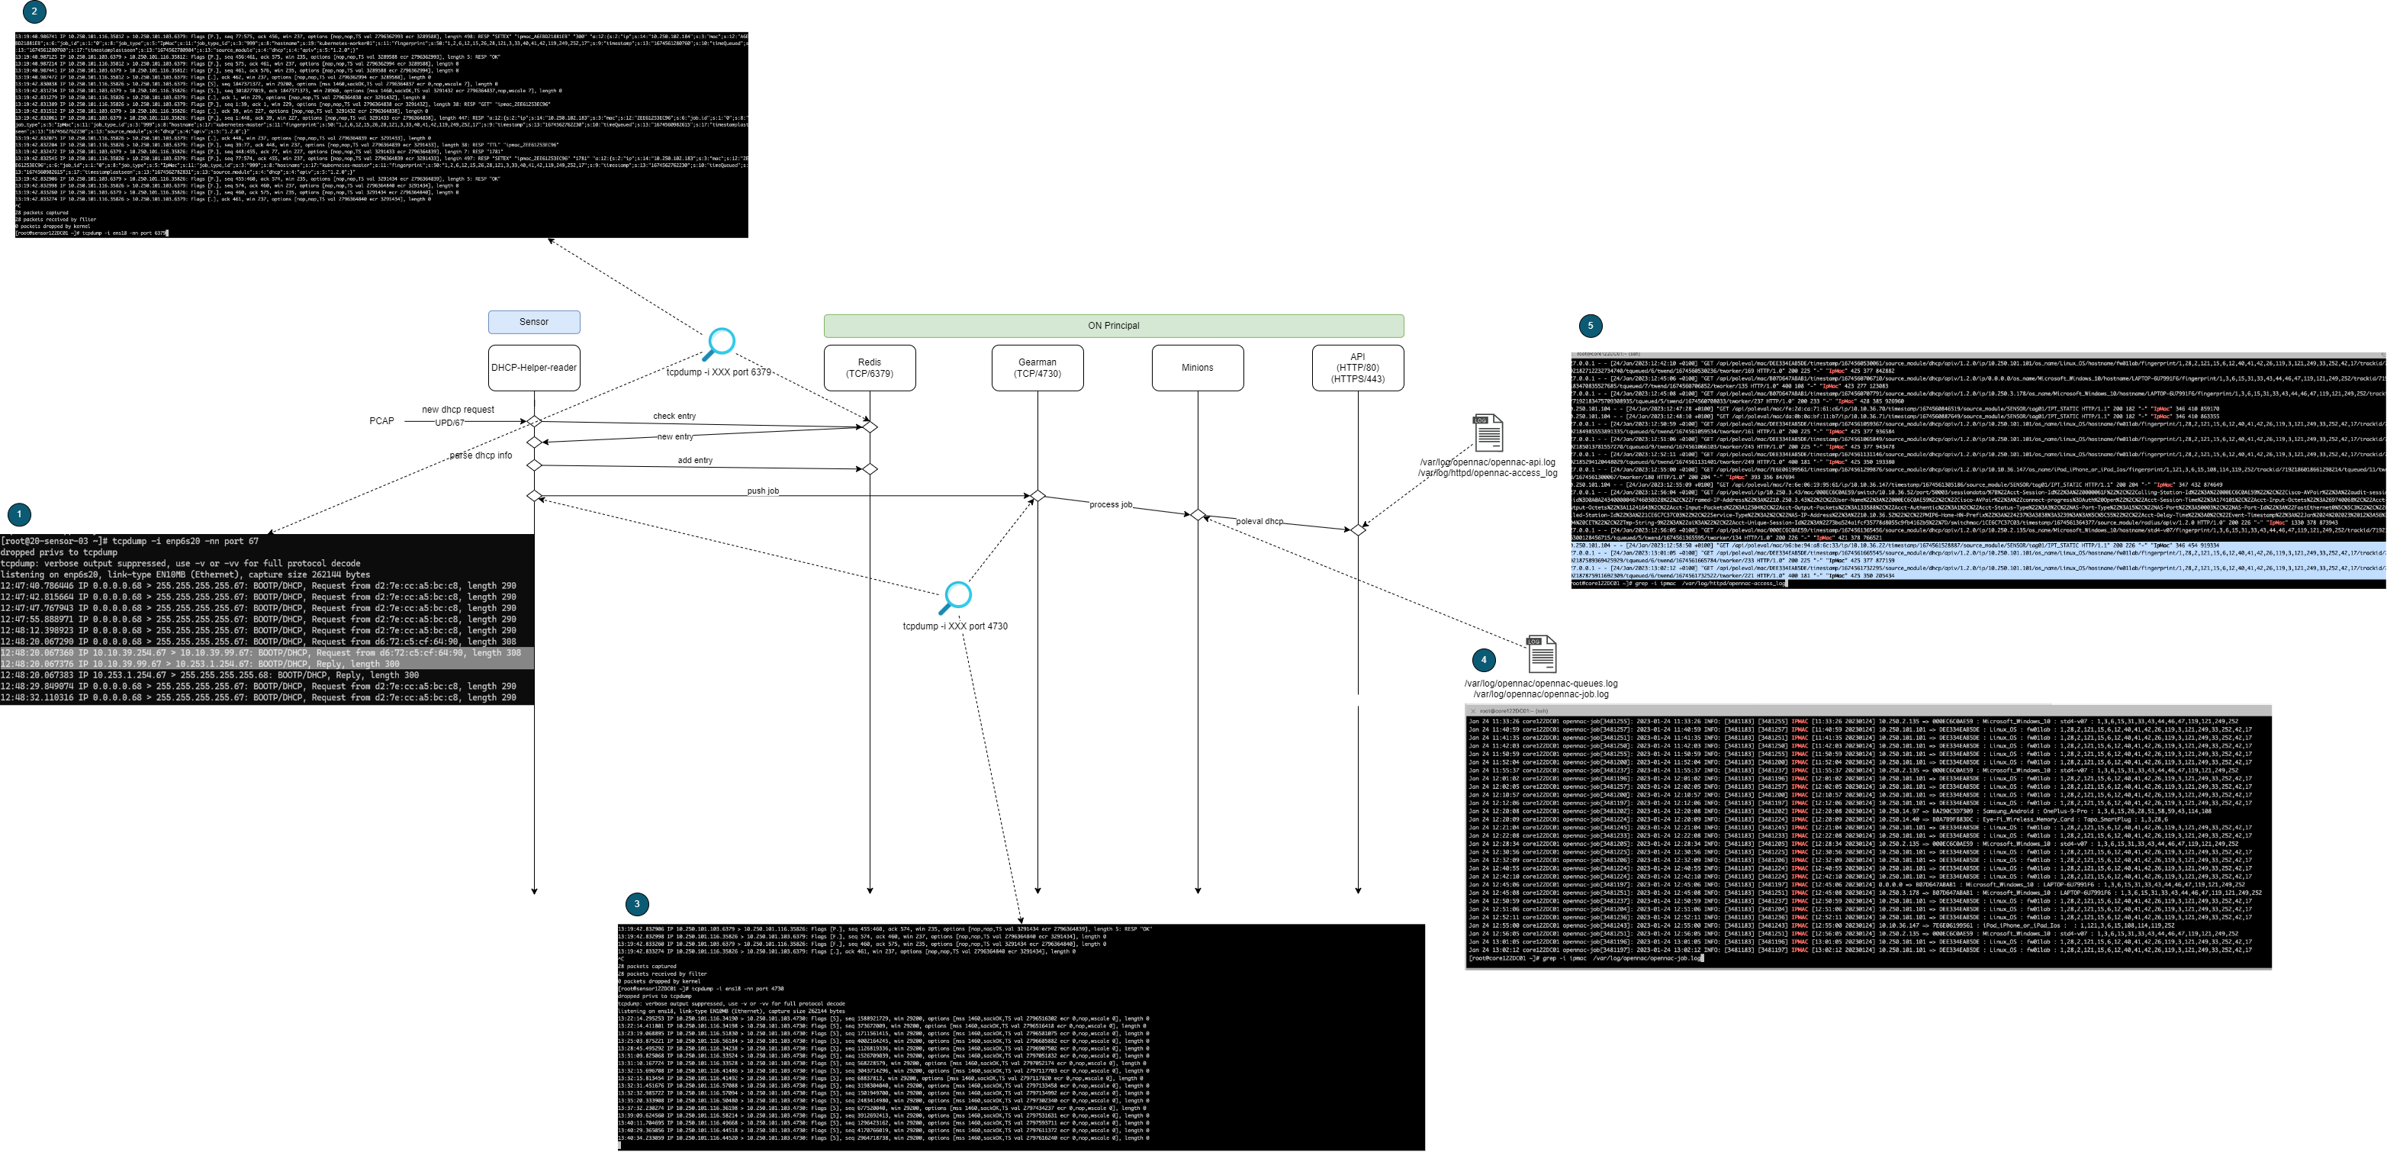Click the 'listening on enp6s20' line in terminal 1
Viewport: 2387px width, 1152px height.
[185, 574]
